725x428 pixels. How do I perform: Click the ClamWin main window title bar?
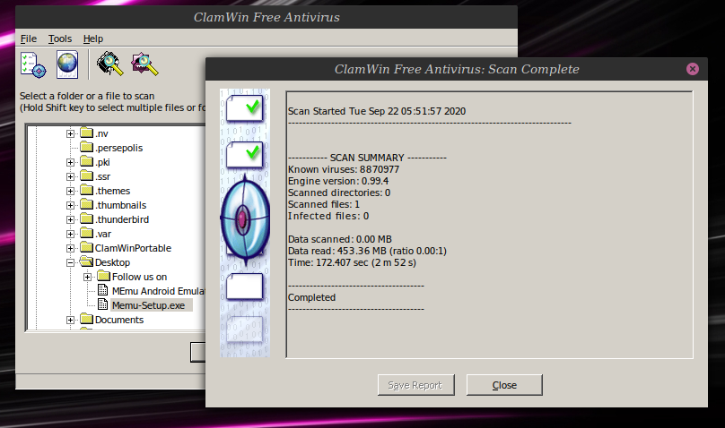pyautogui.click(x=266, y=18)
